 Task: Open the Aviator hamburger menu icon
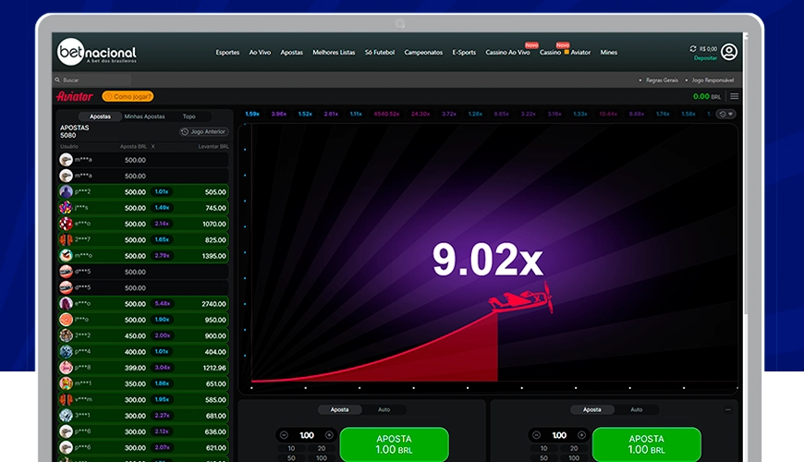[x=735, y=96]
